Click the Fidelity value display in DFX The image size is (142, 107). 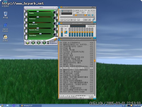coord(54,12)
